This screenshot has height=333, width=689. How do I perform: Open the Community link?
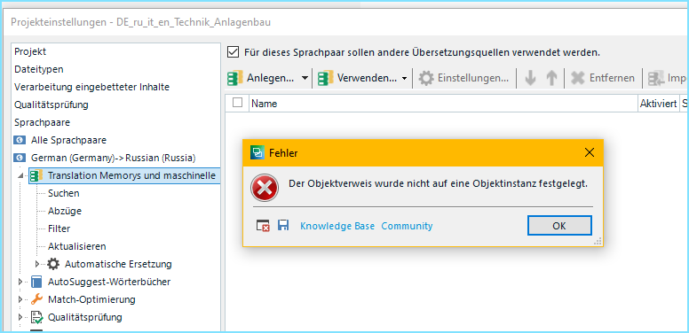407,226
